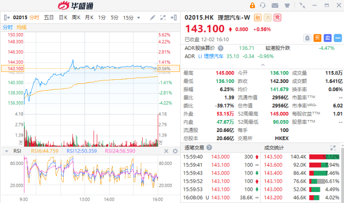Click the 沽 short-sell badge

pos(267,17)
